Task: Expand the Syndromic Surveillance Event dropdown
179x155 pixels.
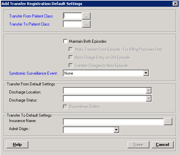Action: 146,73
